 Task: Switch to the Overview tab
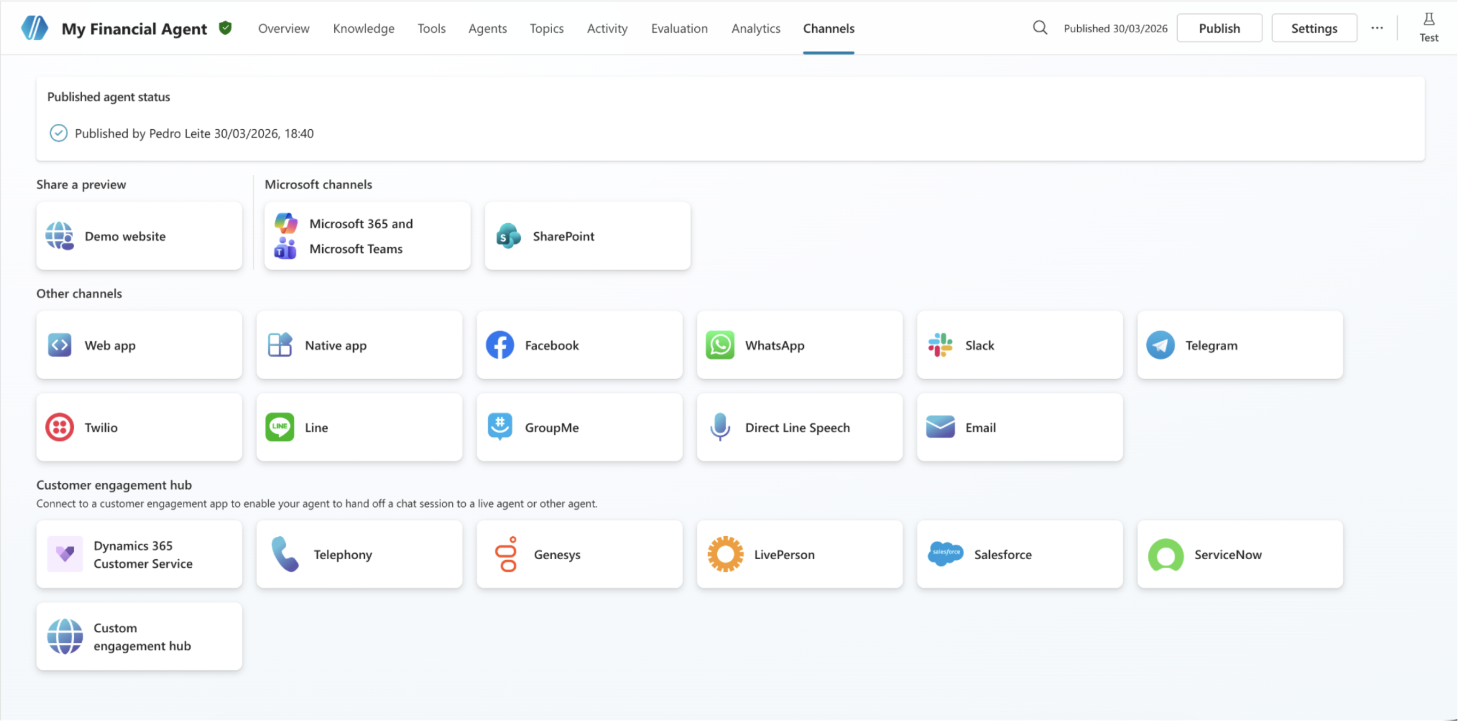(x=284, y=28)
